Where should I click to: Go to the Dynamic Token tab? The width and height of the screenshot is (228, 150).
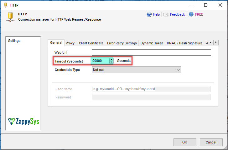coord(152,43)
